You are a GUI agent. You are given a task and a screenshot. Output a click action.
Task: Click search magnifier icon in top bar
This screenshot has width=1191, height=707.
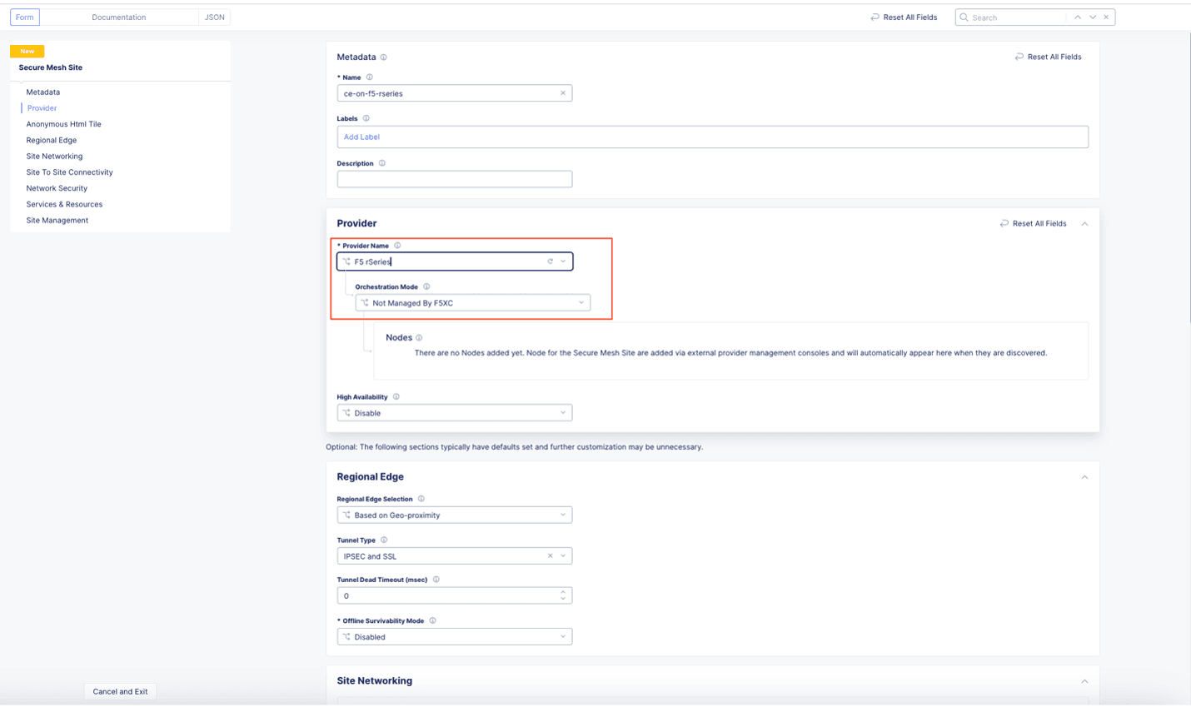[964, 17]
